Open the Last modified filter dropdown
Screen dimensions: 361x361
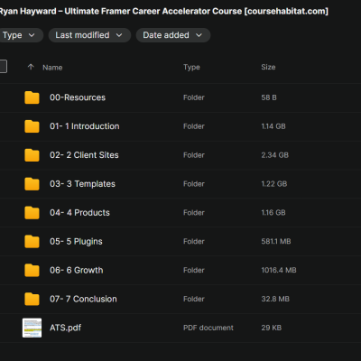[89, 35]
